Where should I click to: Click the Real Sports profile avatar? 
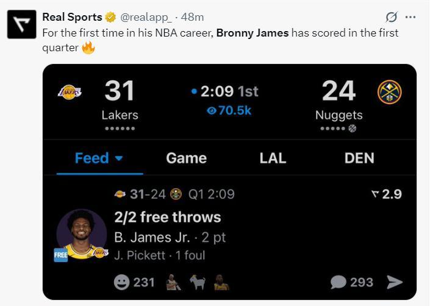pos(22,24)
